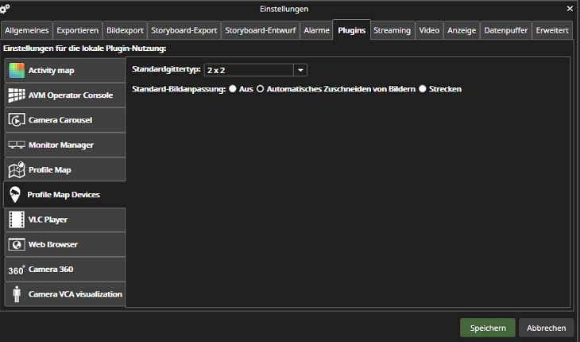Click the AVM Operator Console grid icon

coord(17,95)
